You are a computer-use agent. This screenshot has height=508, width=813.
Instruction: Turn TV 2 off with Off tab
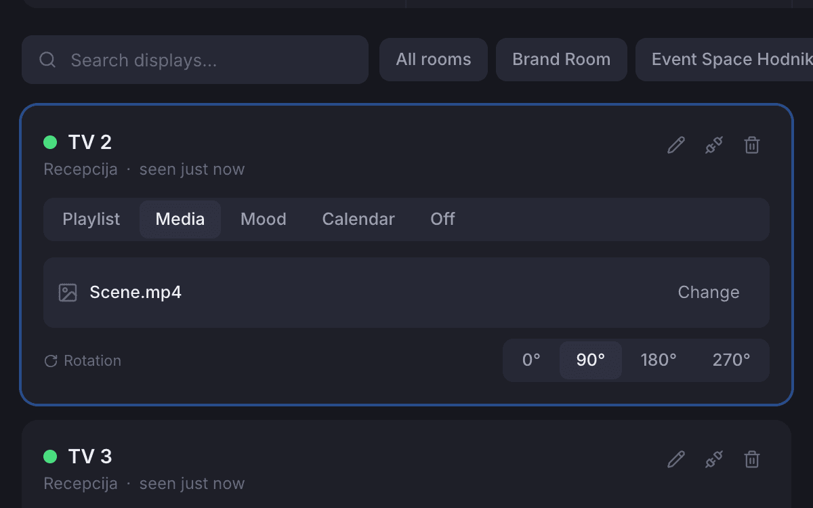442,219
